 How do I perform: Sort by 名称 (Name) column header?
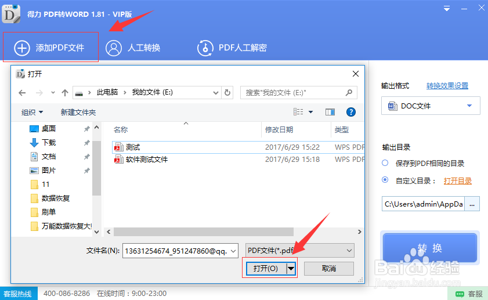pyautogui.click(x=121, y=130)
